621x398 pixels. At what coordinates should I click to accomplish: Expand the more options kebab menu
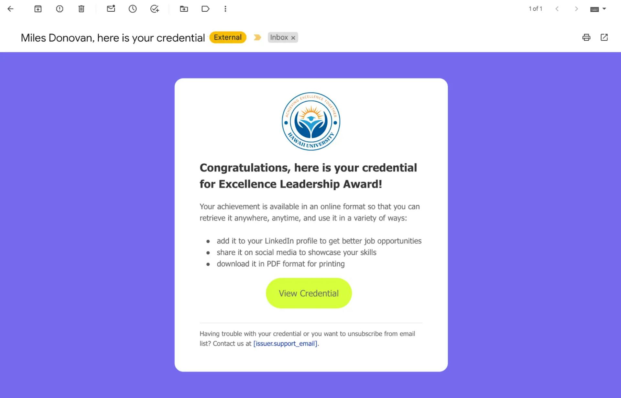pyautogui.click(x=225, y=9)
